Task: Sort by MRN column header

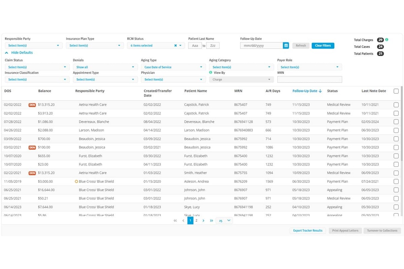Action: click(238, 91)
